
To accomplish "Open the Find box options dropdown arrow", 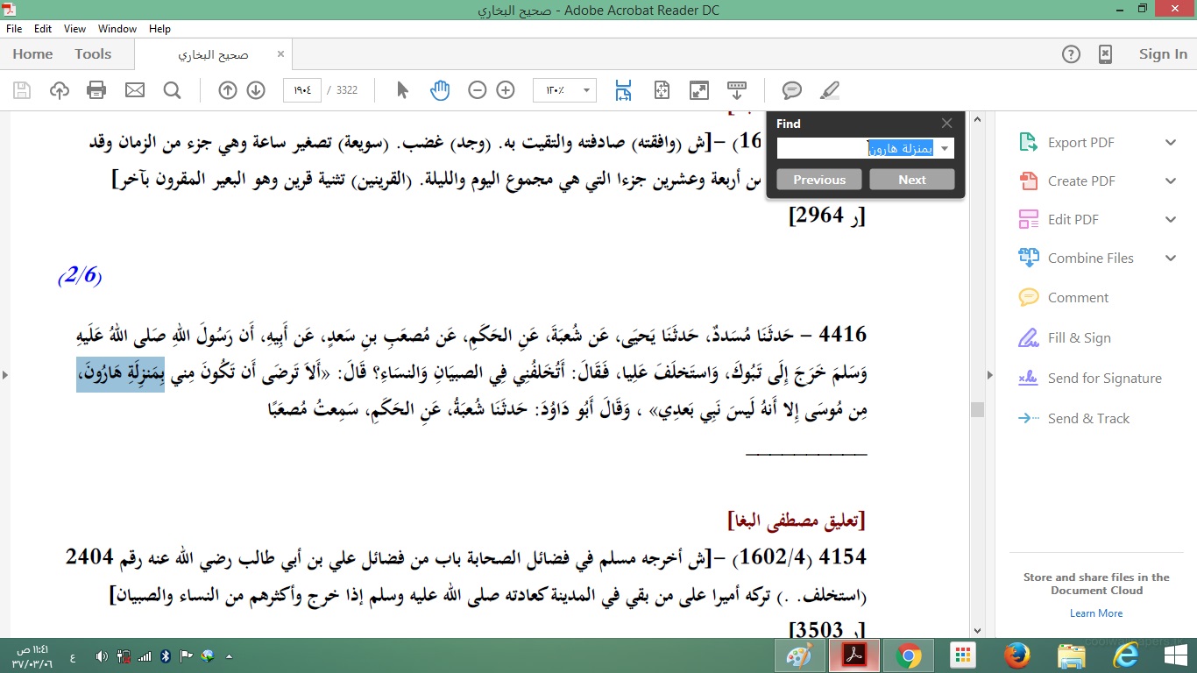I will 945,149.
